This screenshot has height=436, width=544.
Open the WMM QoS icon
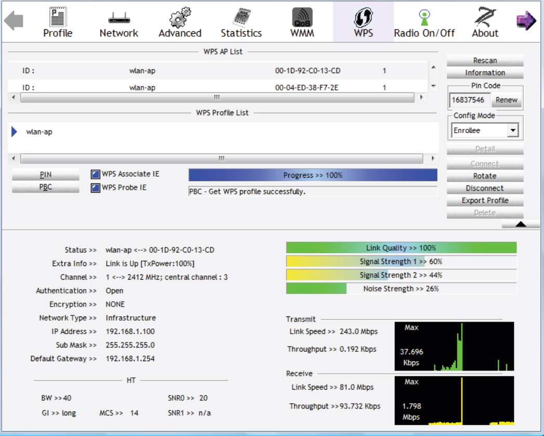click(302, 17)
